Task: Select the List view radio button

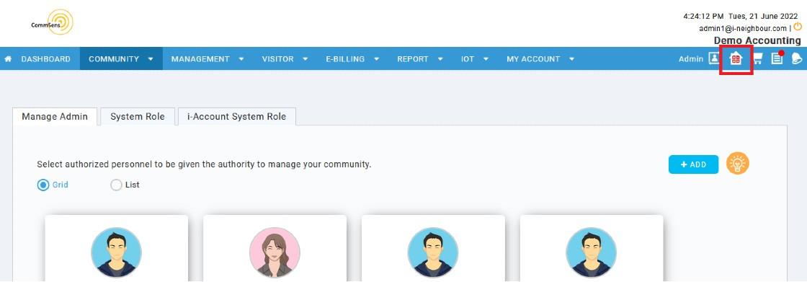Action: pyautogui.click(x=116, y=185)
